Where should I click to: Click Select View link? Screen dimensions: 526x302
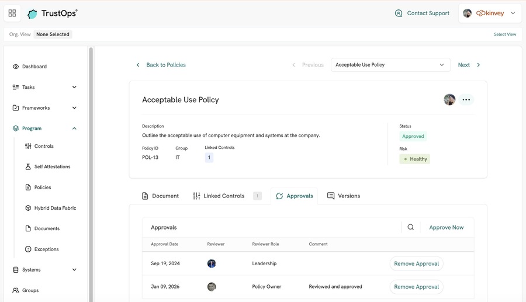tap(505, 34)
